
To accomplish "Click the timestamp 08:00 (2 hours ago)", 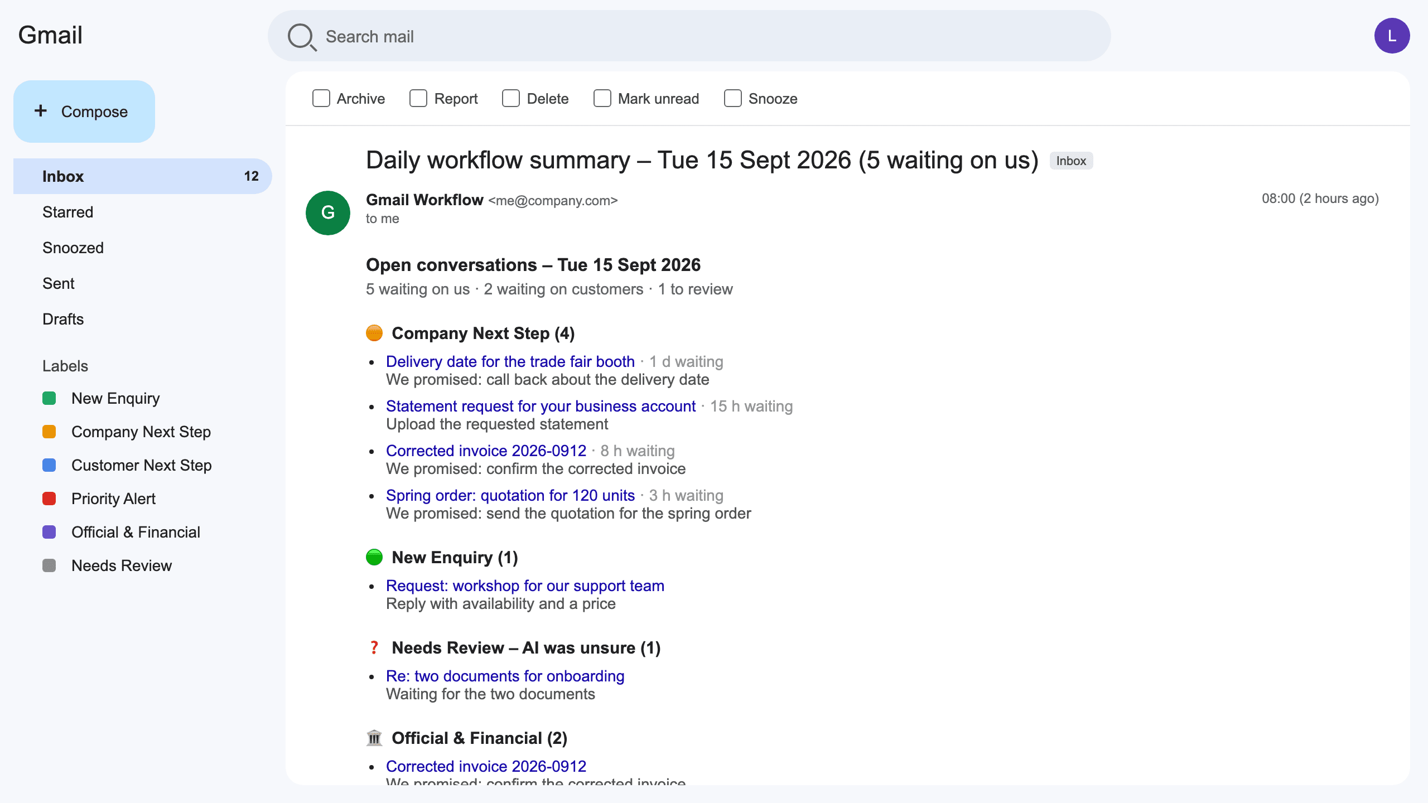I will [1320, 199].
